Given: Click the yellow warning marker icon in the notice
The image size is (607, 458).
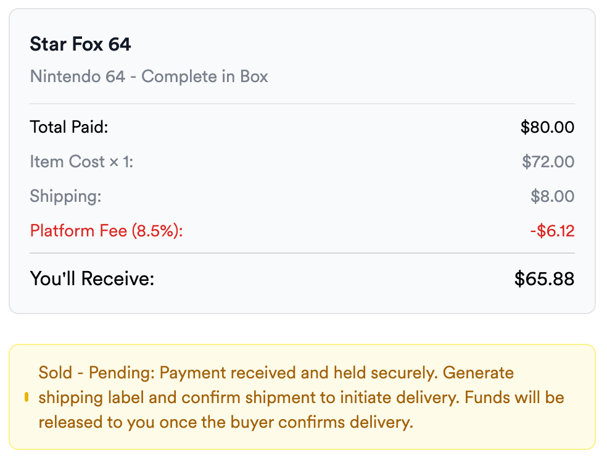Looking at the screenshot, I should tap(27, 397).
